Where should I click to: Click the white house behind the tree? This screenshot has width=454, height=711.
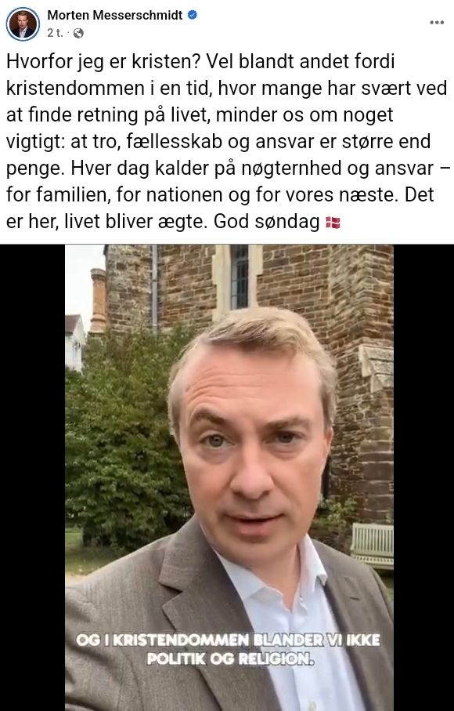(74, 343)
